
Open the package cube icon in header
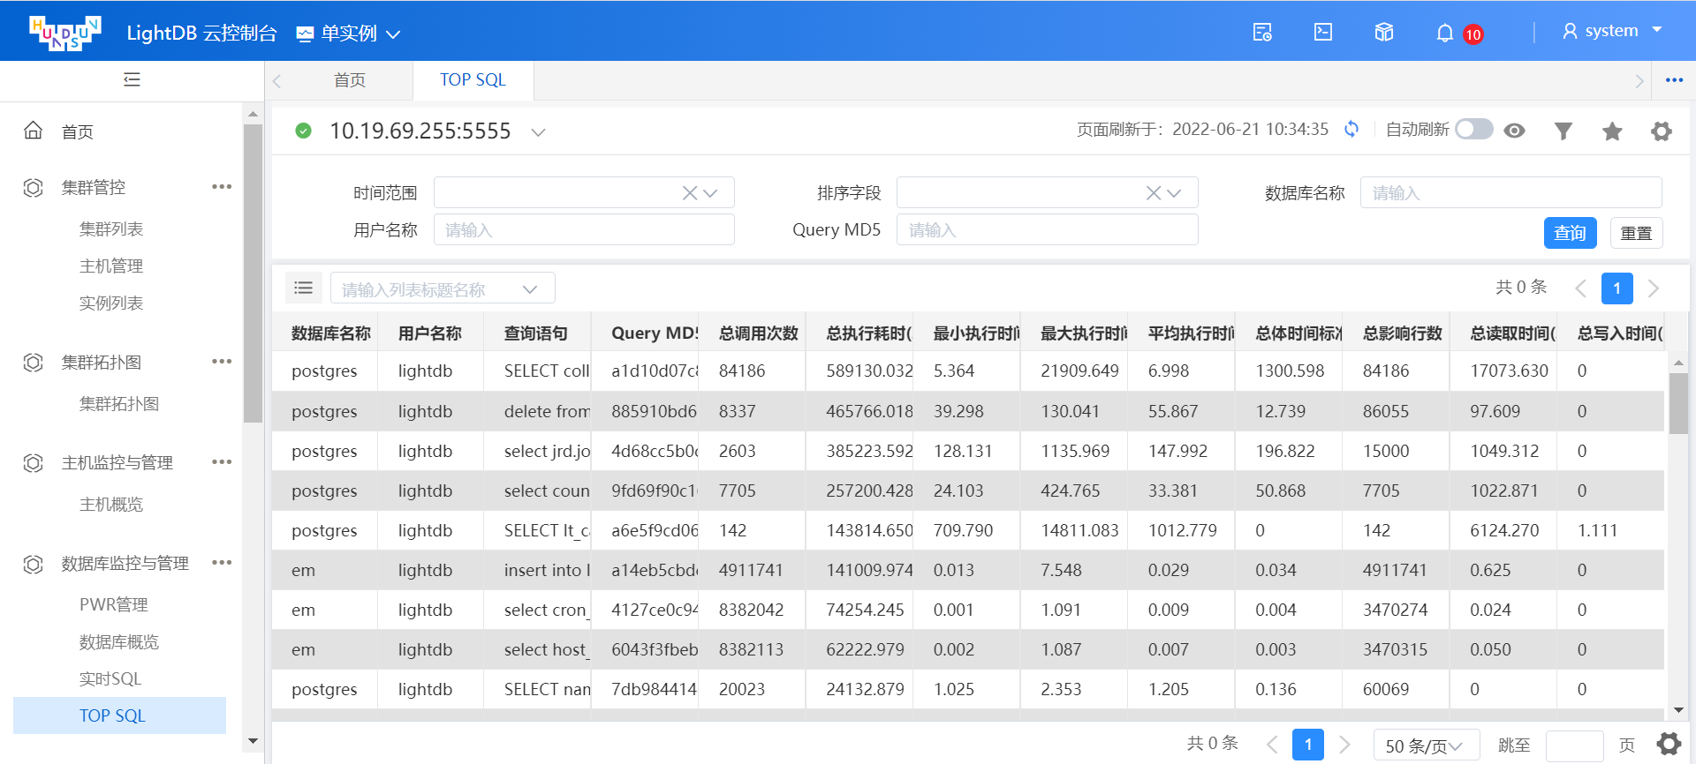point(1384,33)
